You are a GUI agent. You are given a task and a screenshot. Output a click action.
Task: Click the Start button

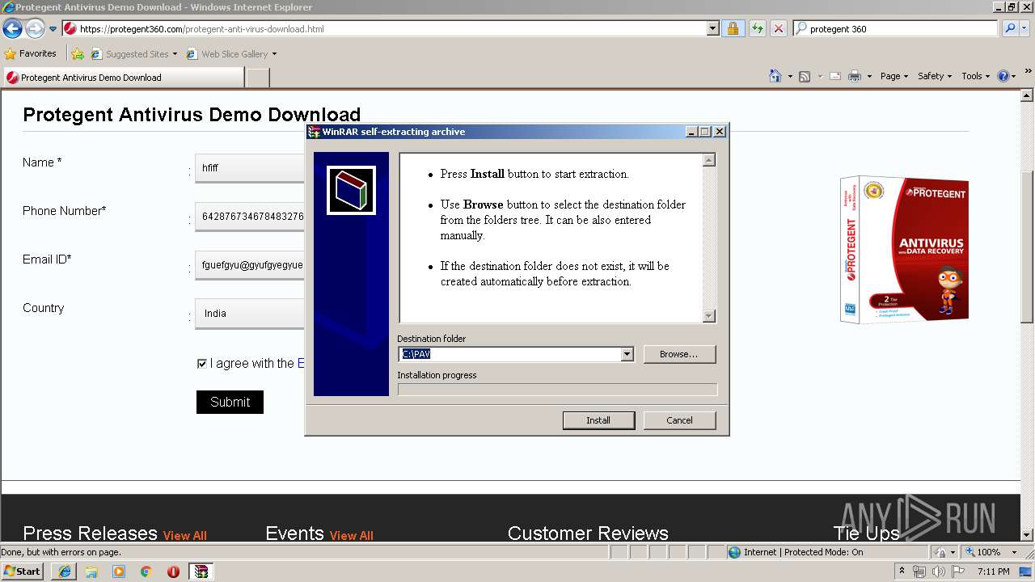coord(23,571)
